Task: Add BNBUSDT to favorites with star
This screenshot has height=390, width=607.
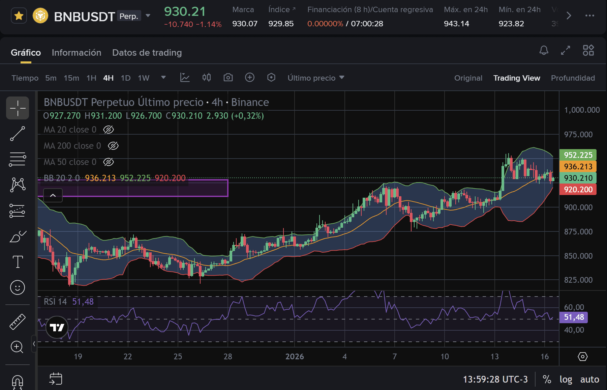Action: coord(19,16)
